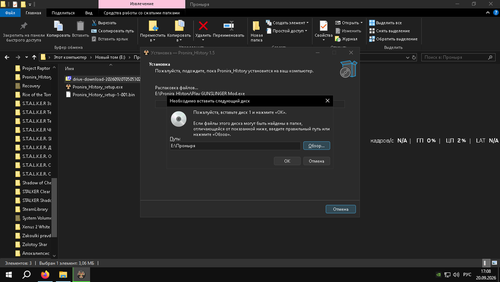
Task: Open the Файл tab
Action: click(10, 13)
